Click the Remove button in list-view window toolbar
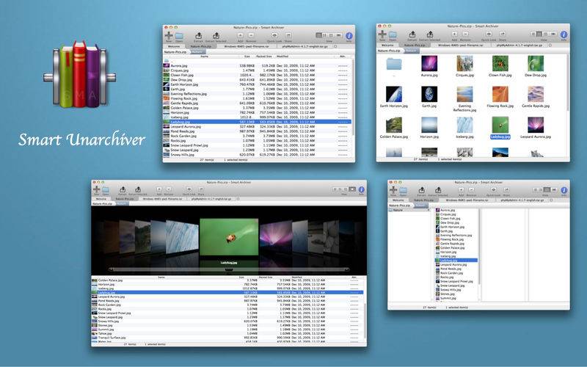 (251, 35)
